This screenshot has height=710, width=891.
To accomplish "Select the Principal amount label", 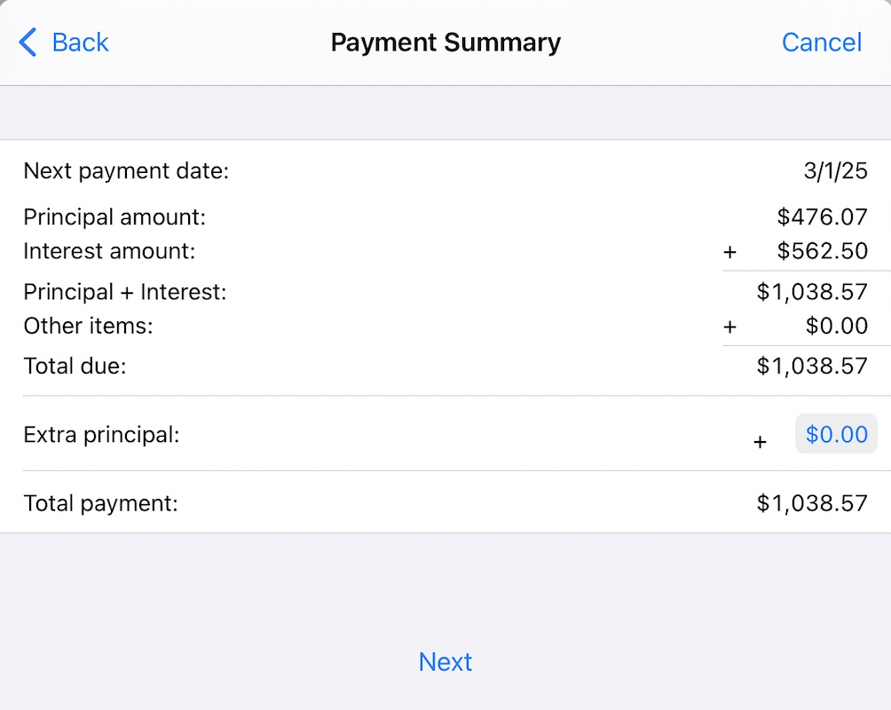I will (114, 217).
